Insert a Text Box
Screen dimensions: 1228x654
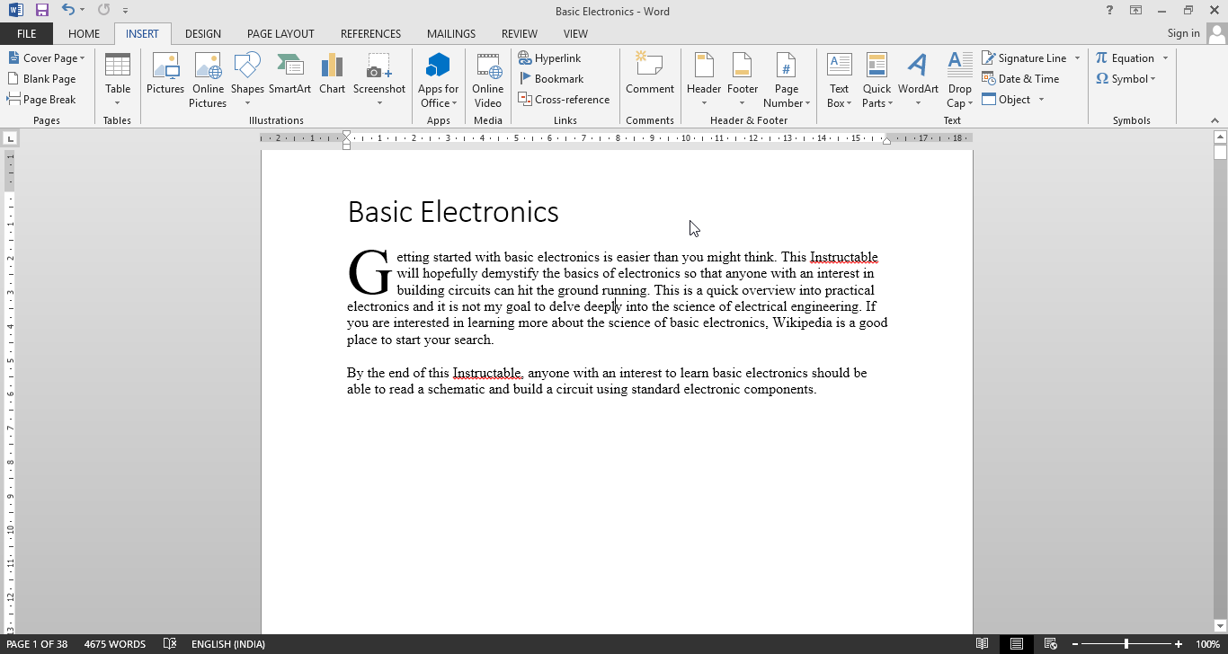(x=839, y=80)
